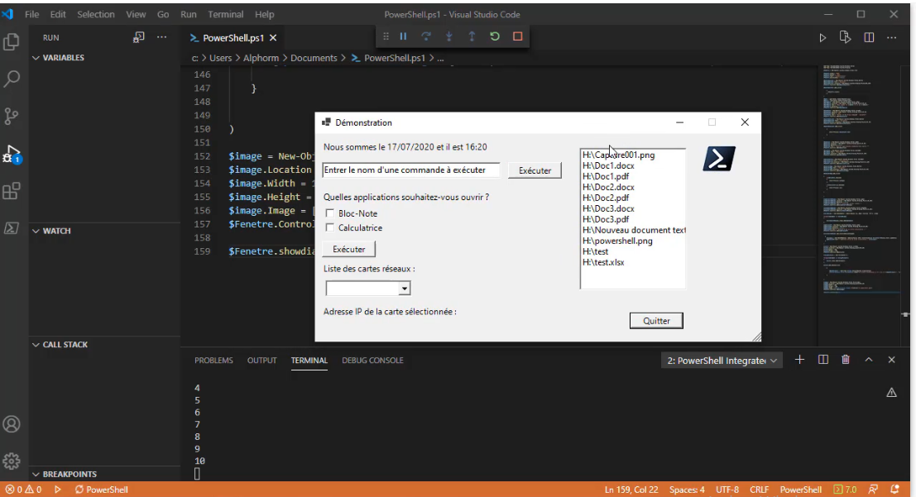
Task: Kill the terminal using the trash icon
Action: 846,360
